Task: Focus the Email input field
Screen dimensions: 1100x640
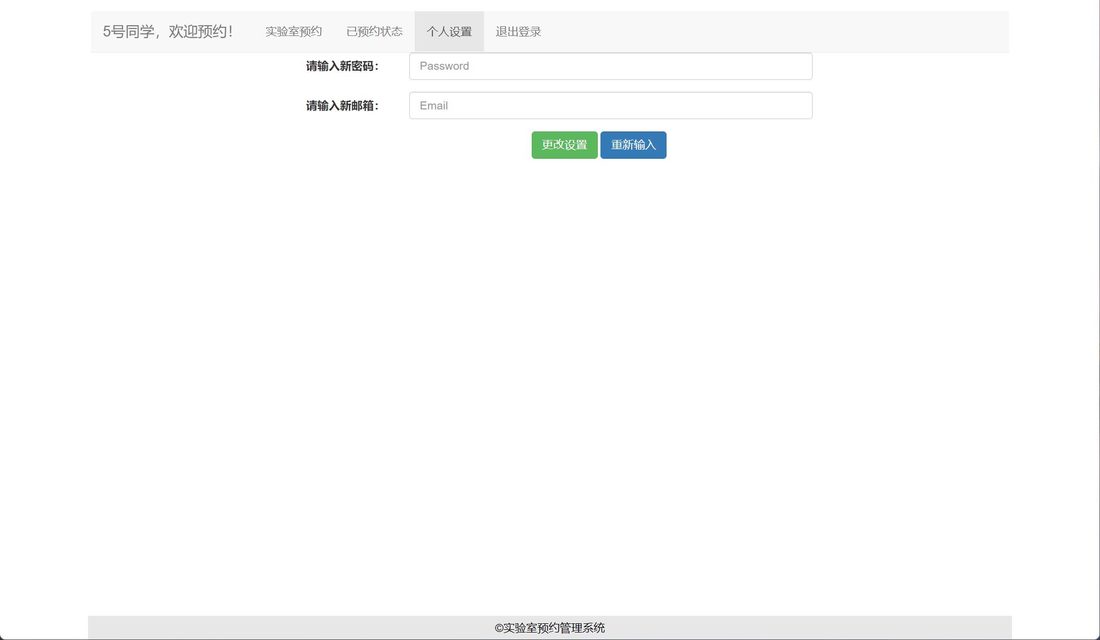Action: click(611, 105)
